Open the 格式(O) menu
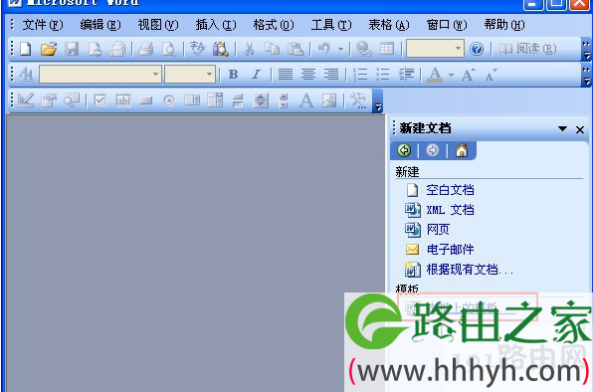Image resolution: width=593 pixels, height=392 pixels. (273, 25)
